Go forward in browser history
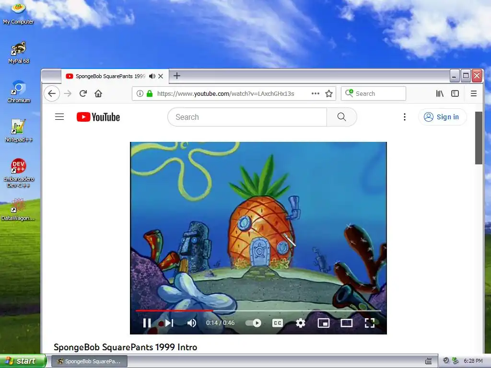Viewport: 491px width, 368px height. 68,93
